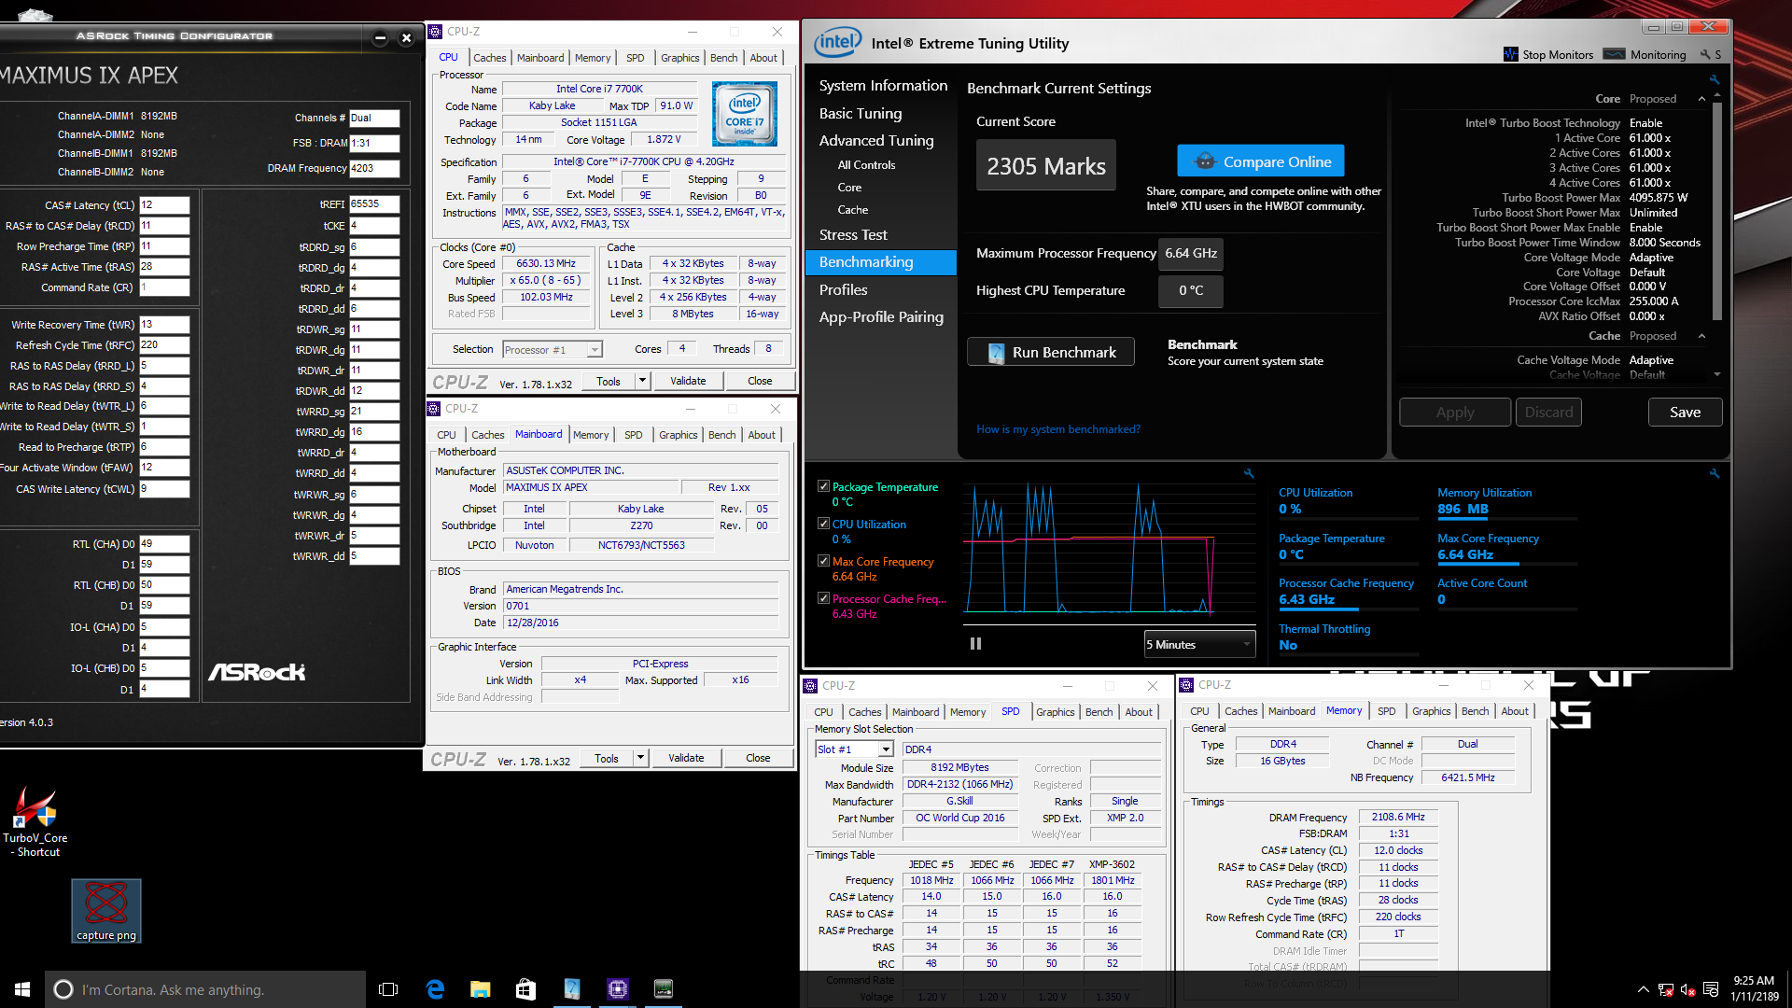Click the CPU-Z title icon in the SPD window
The height and width of the screenshot is (1008, 1792).
[810, 686]
